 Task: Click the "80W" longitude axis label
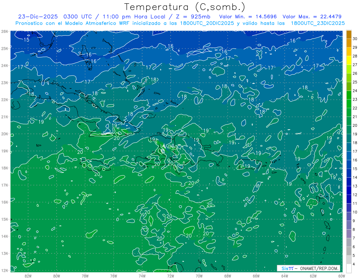point(57,275)
